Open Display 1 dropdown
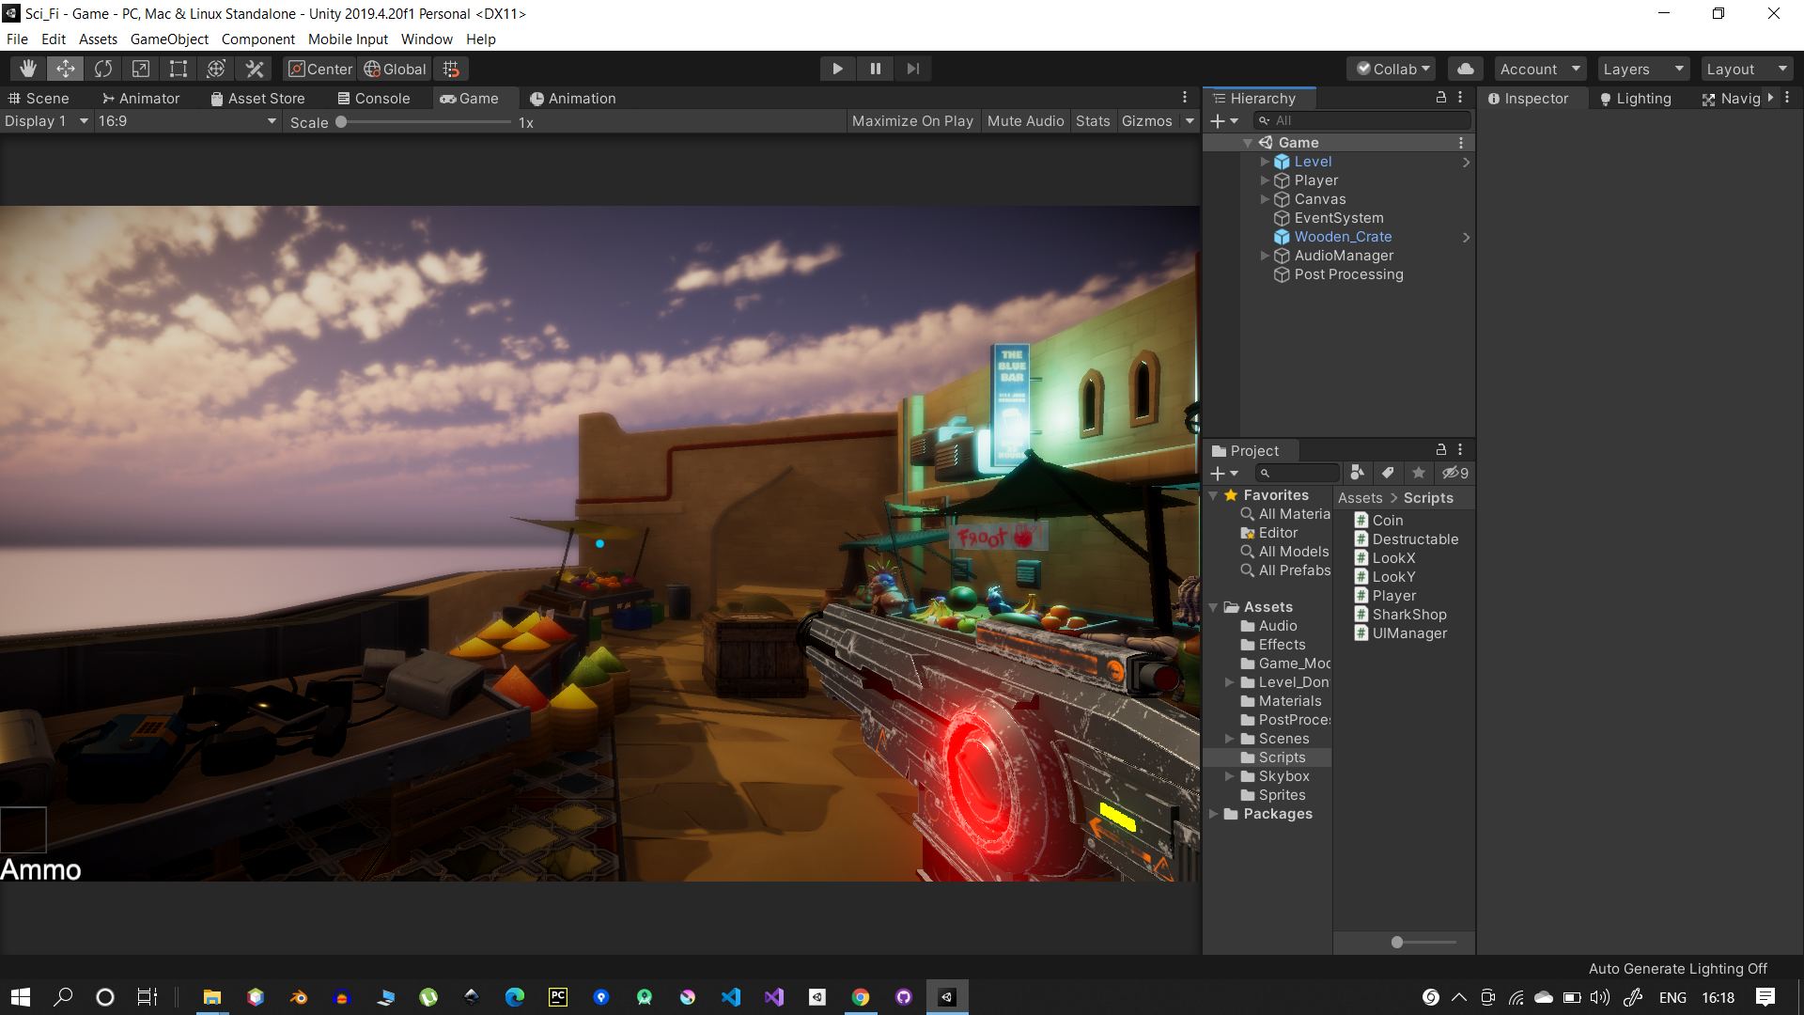Image resolution: width=1804 pixels, height=1015 pixels. click(x=46, y=121)
